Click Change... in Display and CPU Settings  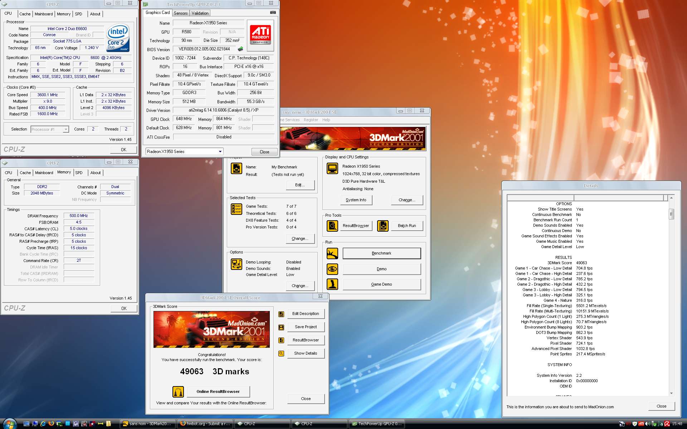407,200
